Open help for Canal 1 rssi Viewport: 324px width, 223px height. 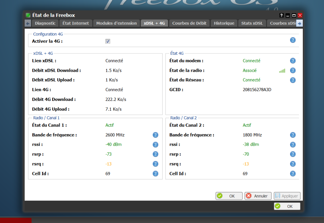tap(155, 145)
